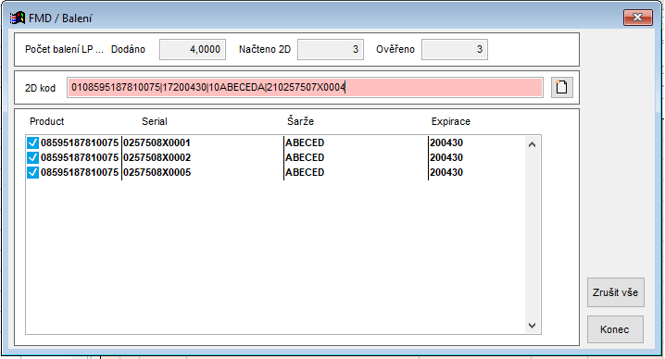Image resolution: width=665 pixels, height=359 pixels.
Task: Click the Expirace column header
Action: pos(451,121)
